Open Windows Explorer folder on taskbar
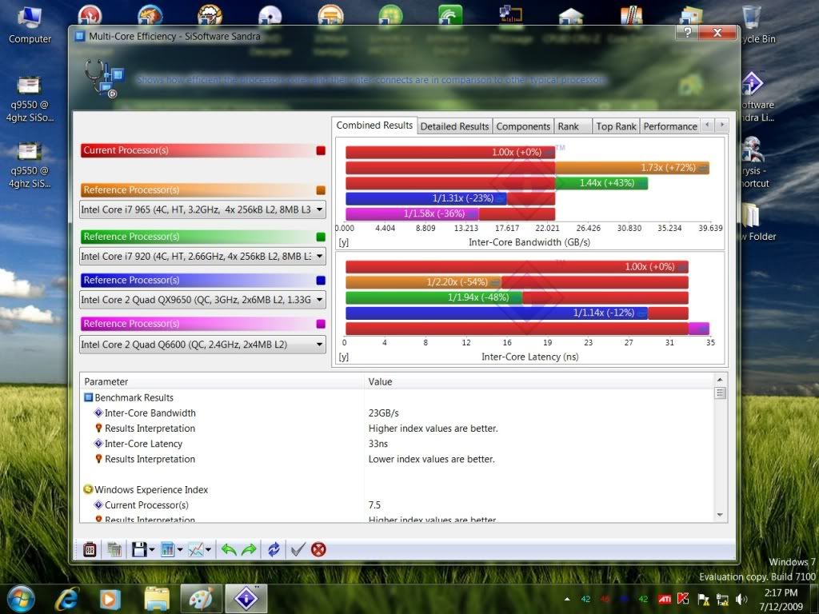Viewport: 819px width, 614px height. tap(157, 599)
